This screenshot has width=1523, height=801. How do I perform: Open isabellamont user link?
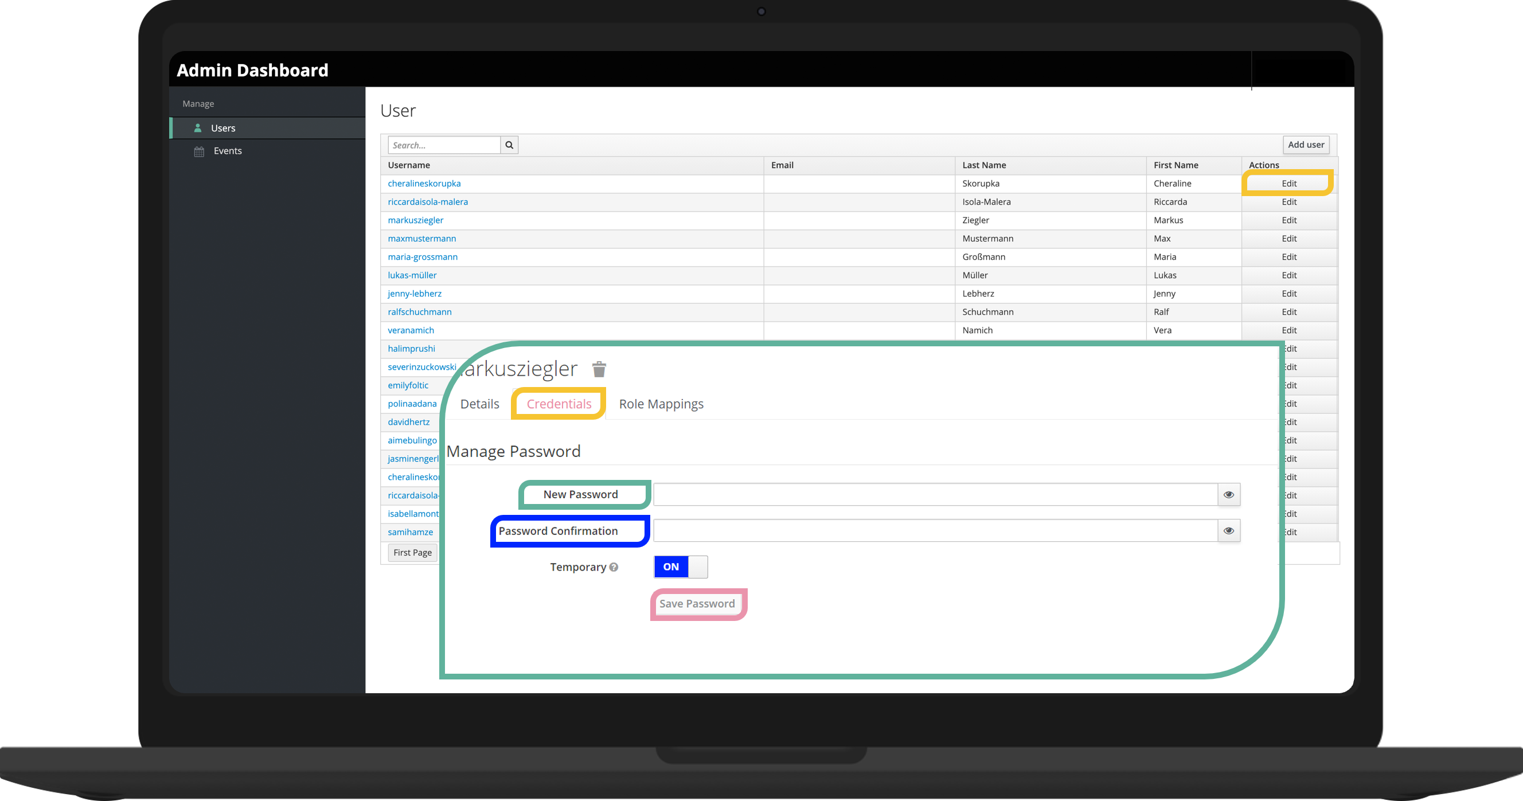click(x=413, y=513)
